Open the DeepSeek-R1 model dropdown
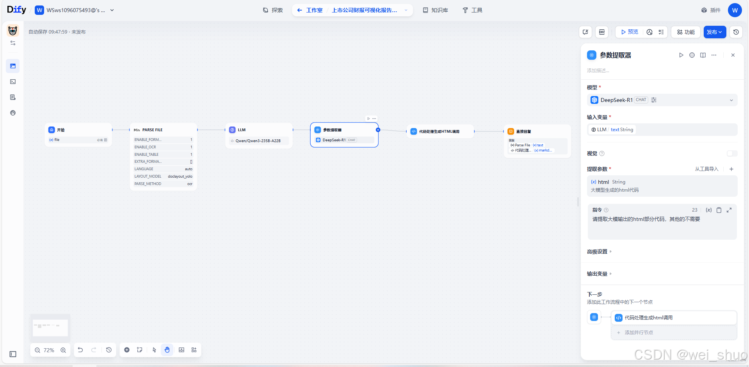The width and height of the screenshot is (749, 367). coord(662,100)
